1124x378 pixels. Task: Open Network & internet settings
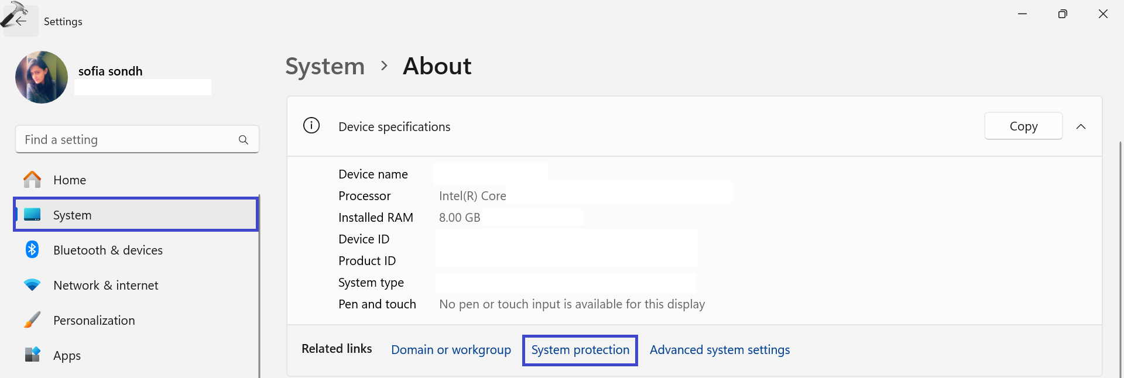(x=105, y=286)
